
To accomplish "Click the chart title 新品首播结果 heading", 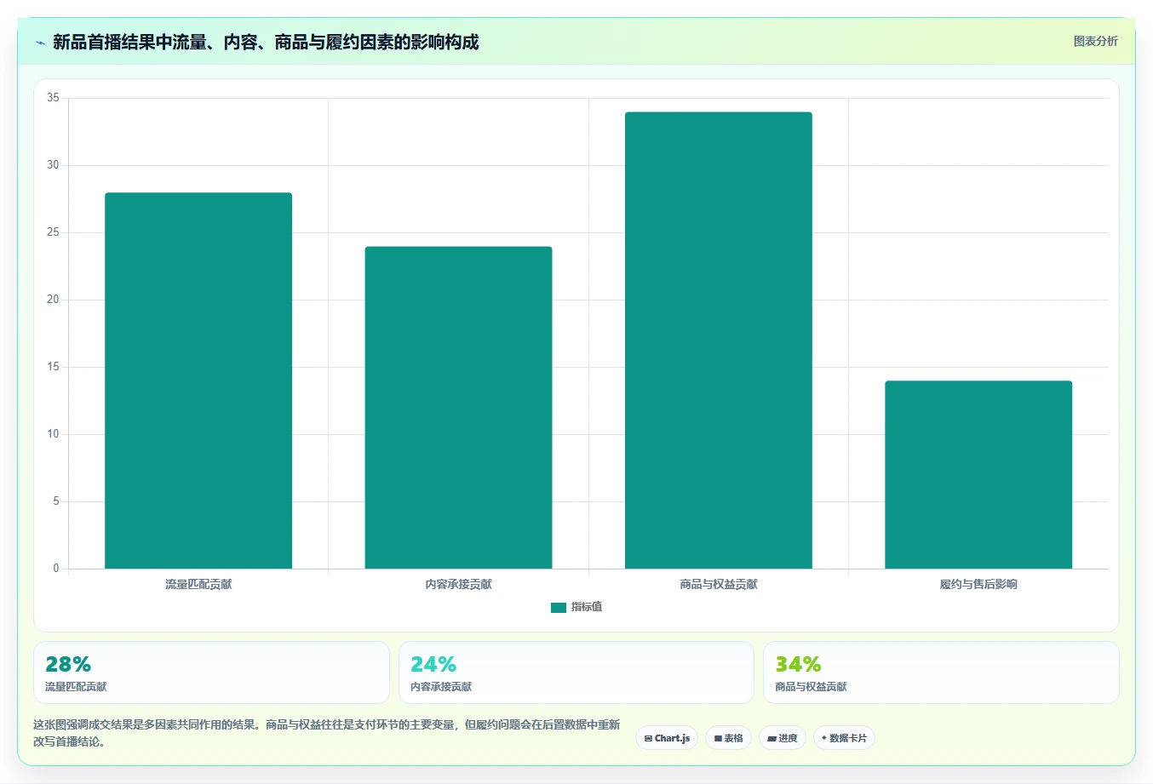I will click(x=266, y=42).
